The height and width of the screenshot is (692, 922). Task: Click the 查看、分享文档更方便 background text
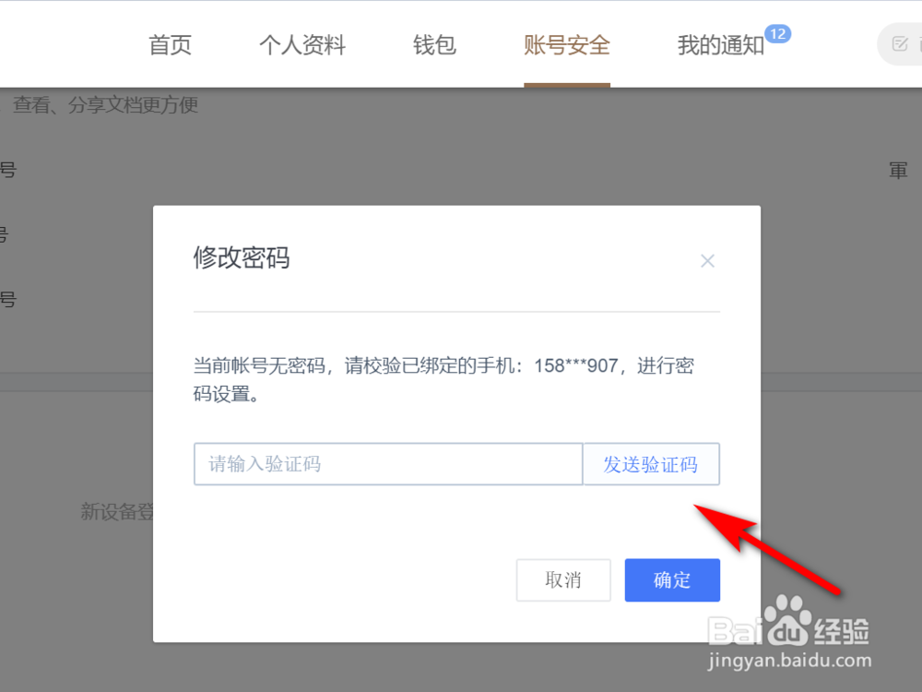coord(105,105)
